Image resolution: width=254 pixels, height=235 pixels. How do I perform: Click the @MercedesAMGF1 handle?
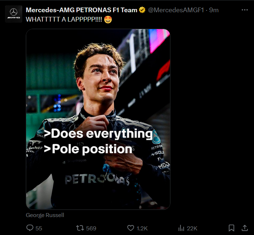click(176, 10)
